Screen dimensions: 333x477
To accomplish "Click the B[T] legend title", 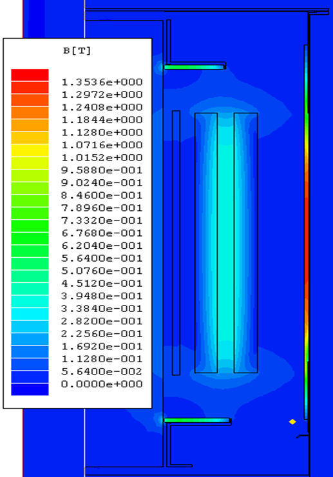I will click(x=77, y=50).
